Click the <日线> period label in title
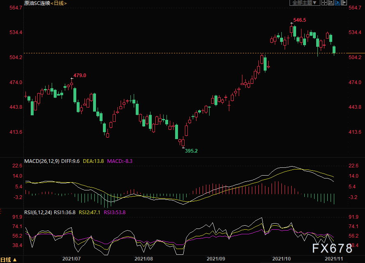The width and height of the screenshot is (365, 263). tap(59, 3)
